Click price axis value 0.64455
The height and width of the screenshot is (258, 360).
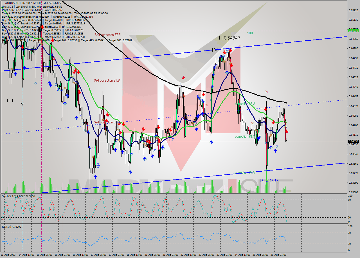(x=353, y=96)
